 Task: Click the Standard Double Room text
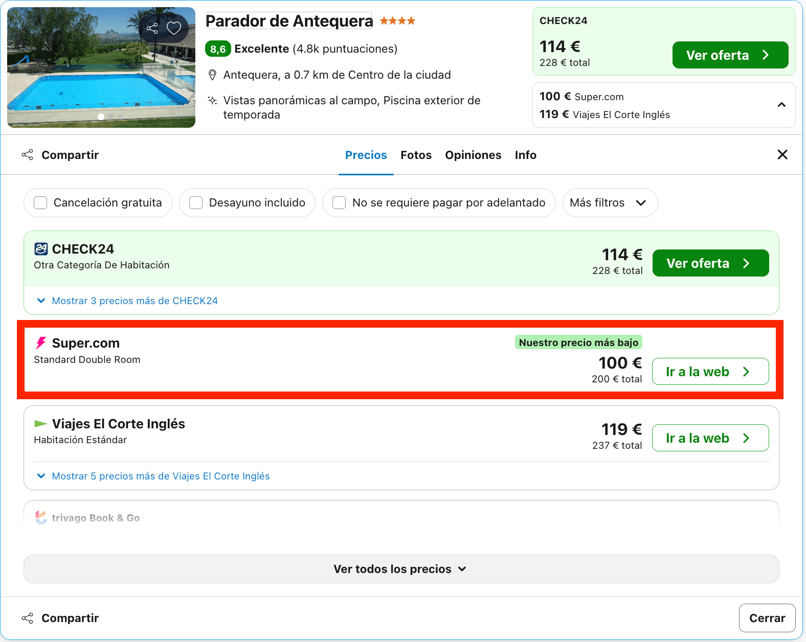pos(87,359)
